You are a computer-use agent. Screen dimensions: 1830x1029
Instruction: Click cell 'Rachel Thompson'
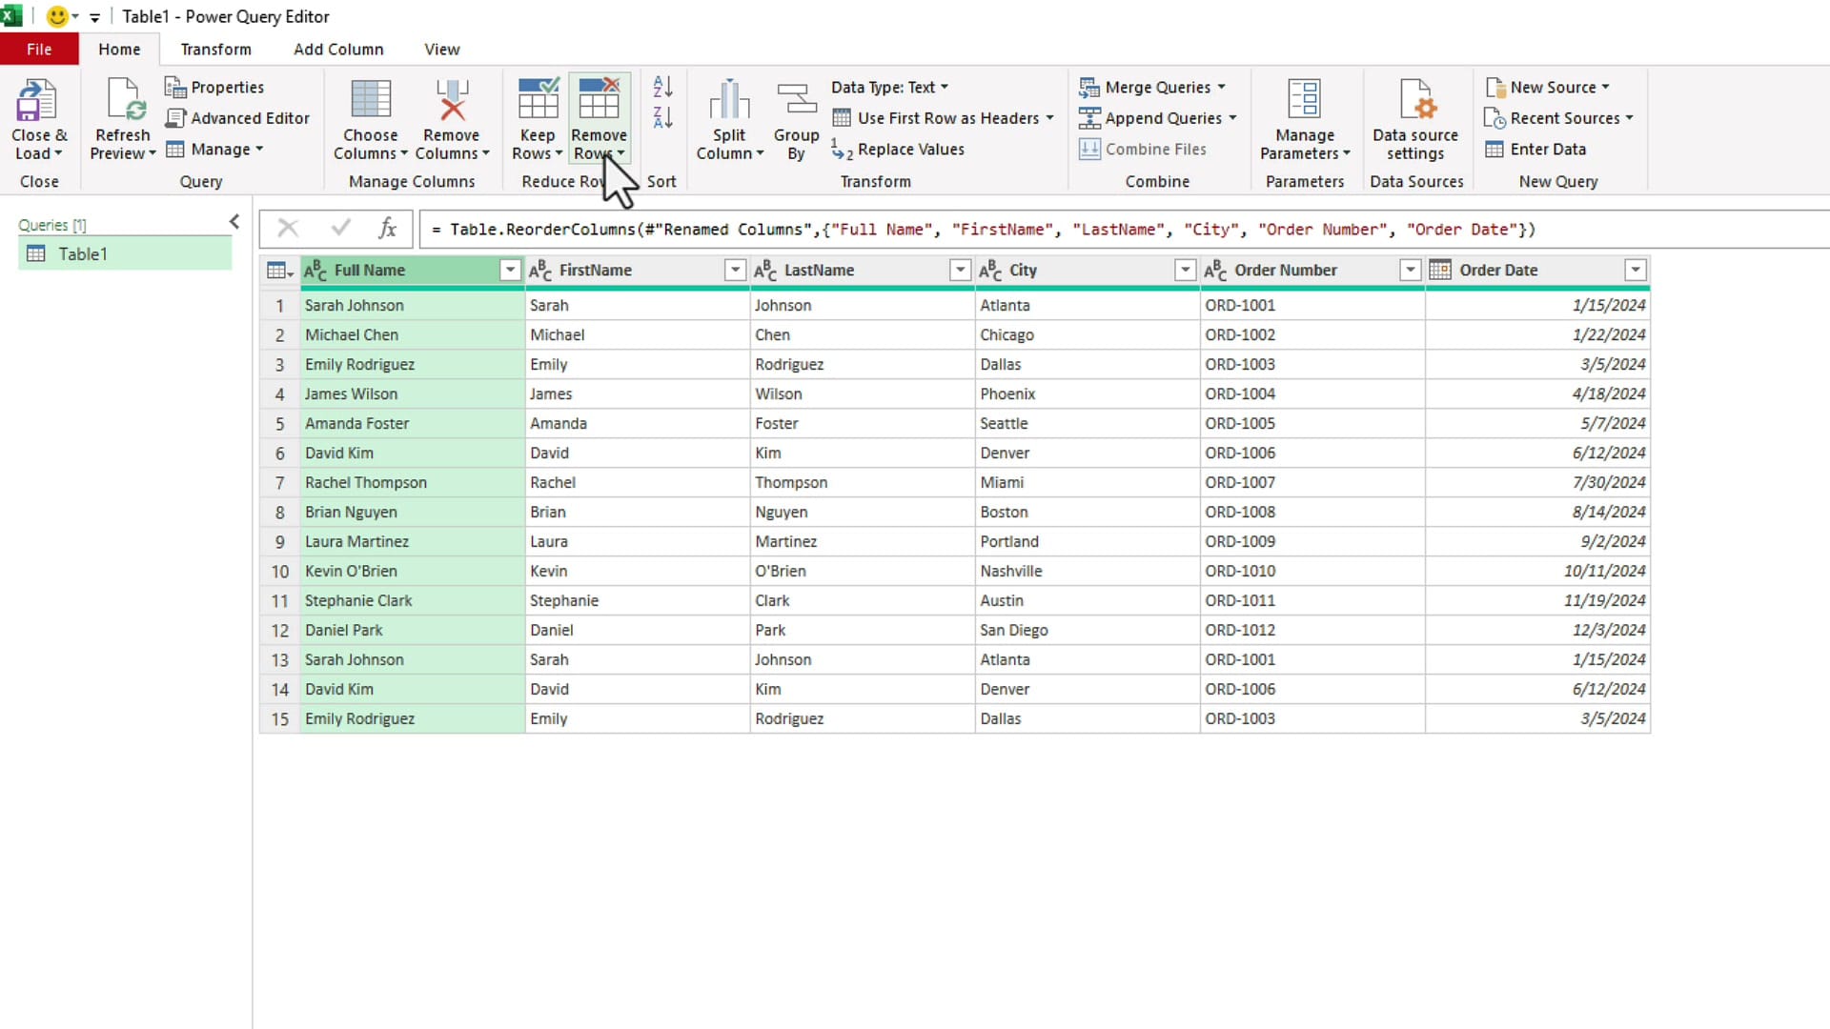pos(412,483)
